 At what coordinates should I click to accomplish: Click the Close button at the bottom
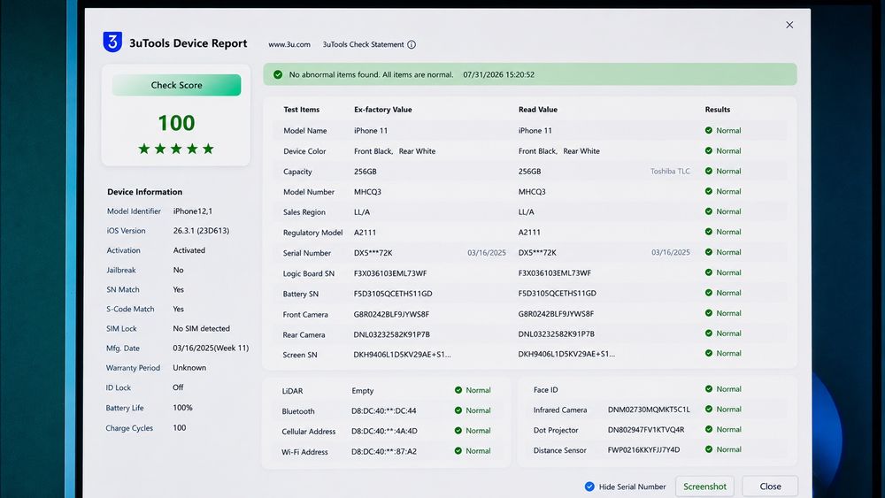[770, 487]
